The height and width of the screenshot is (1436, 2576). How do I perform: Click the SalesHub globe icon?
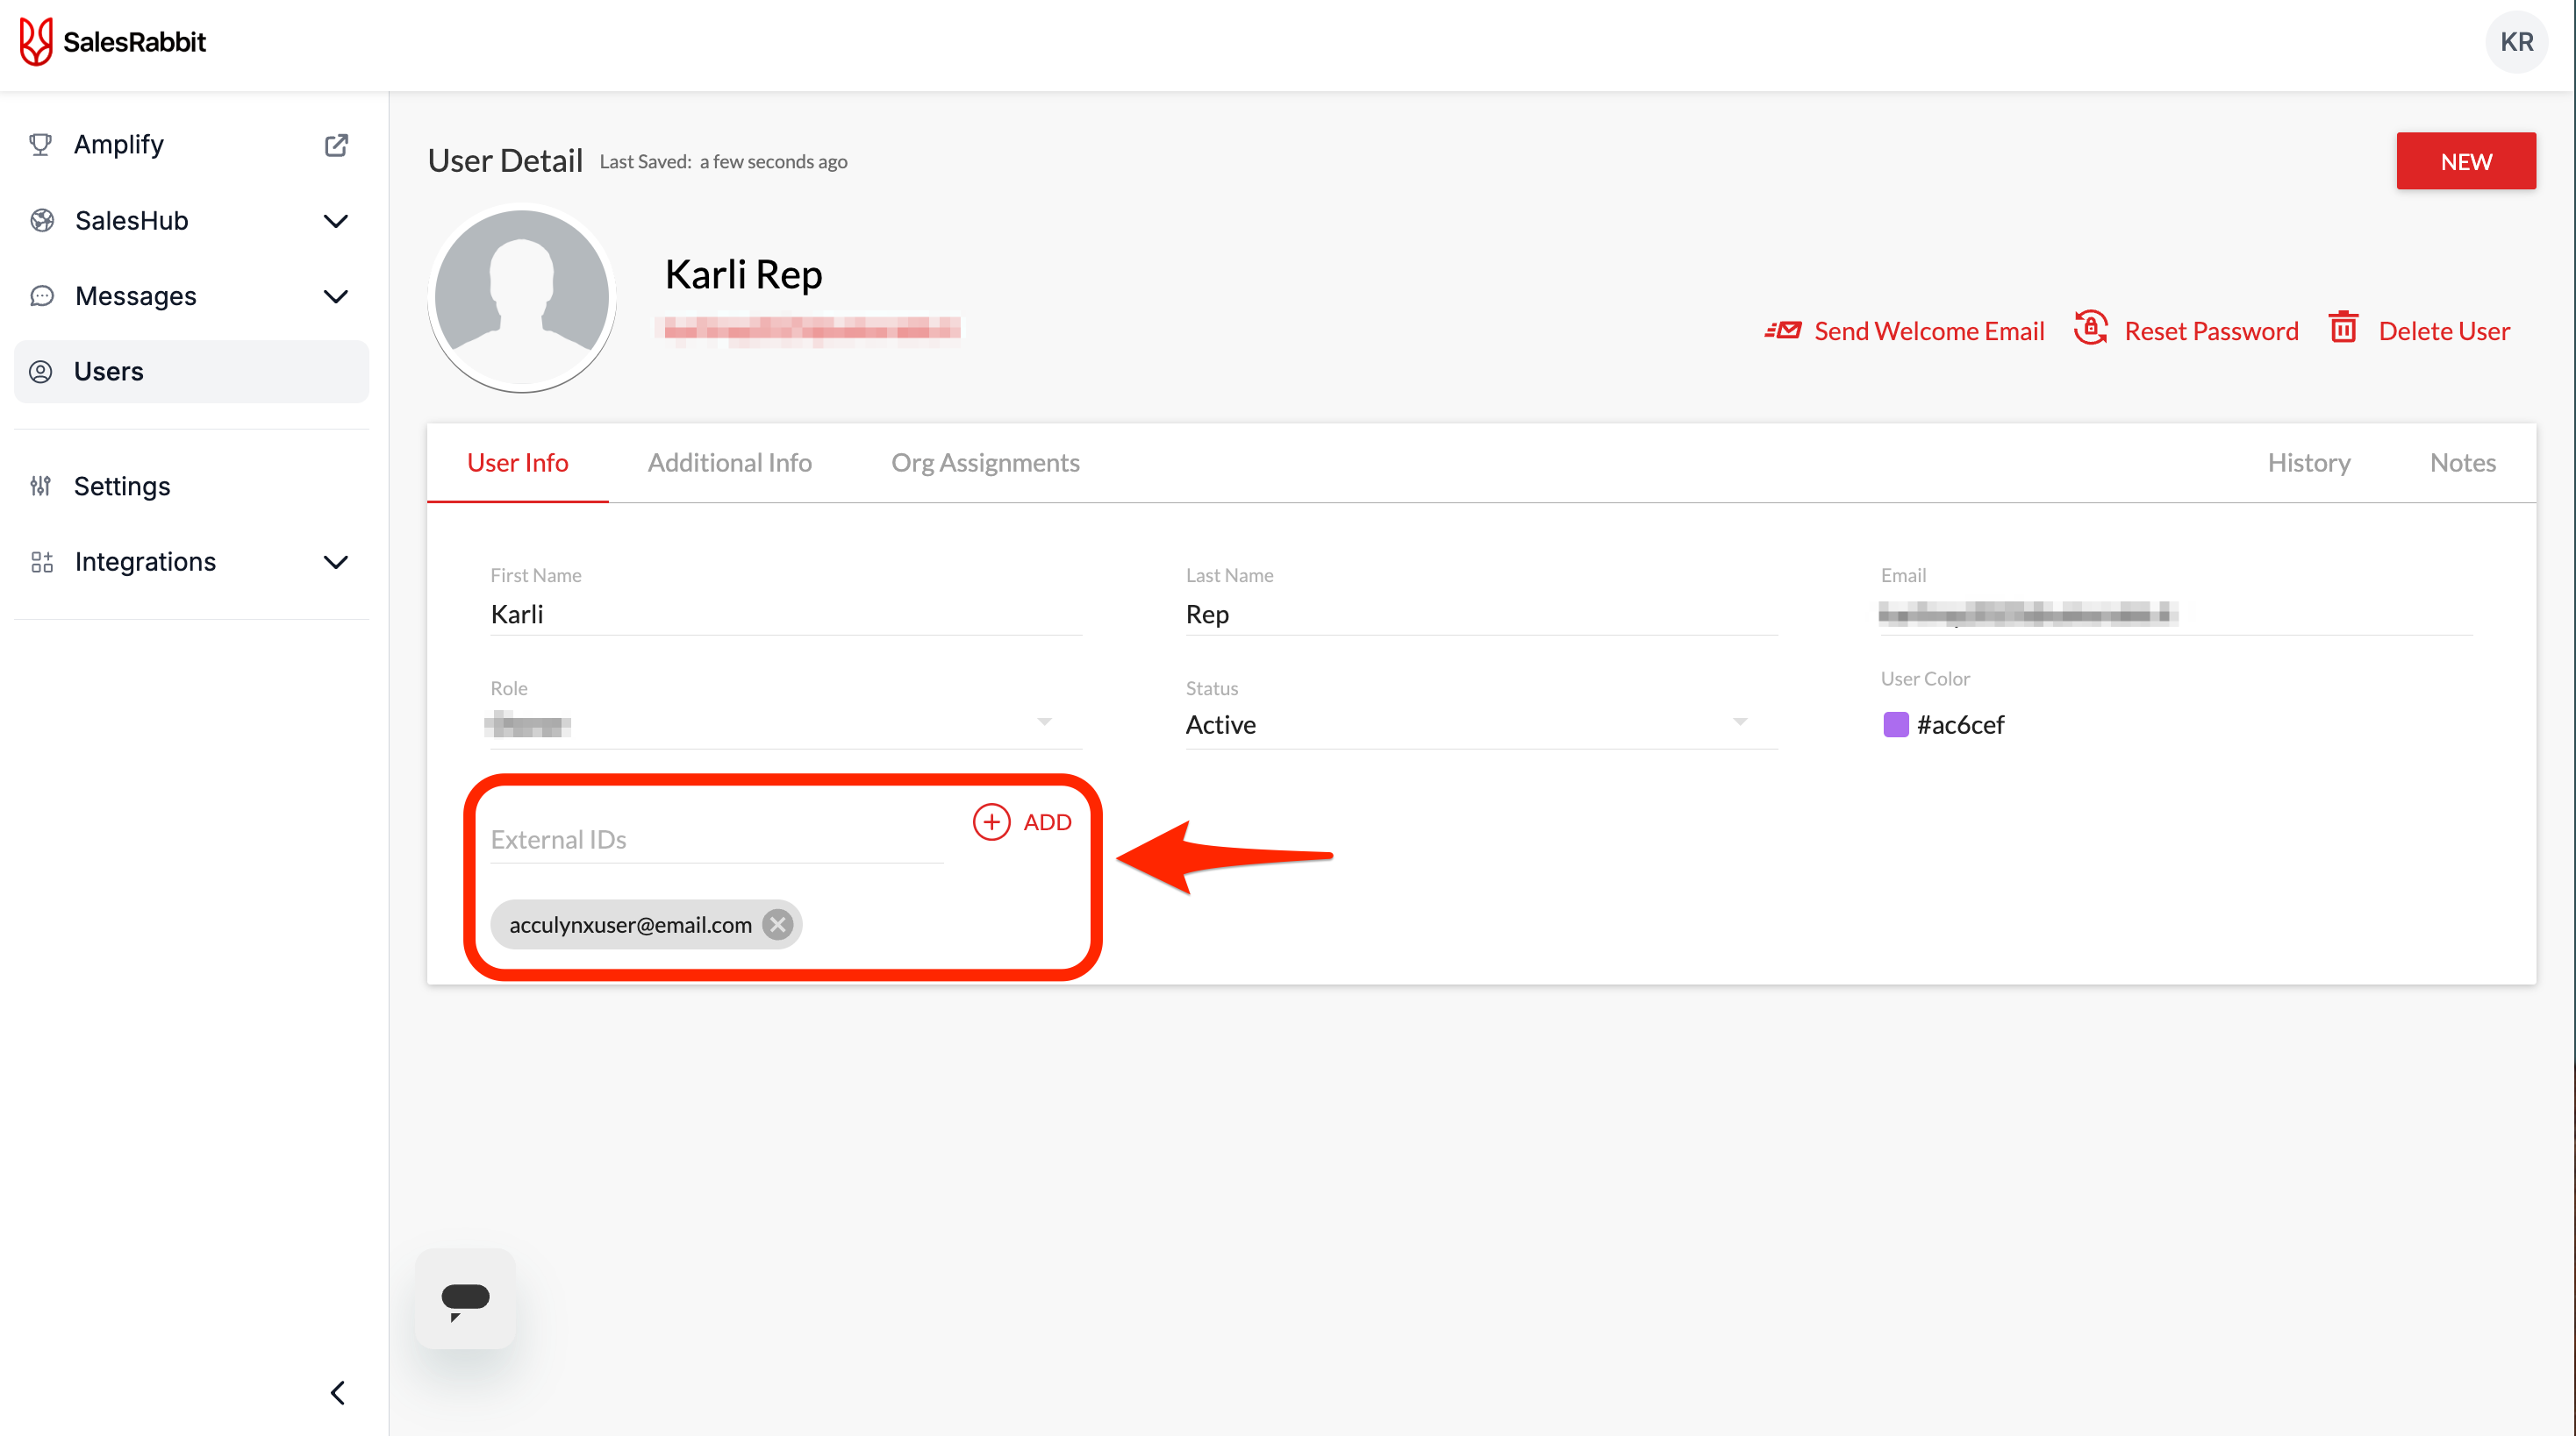pos(41,220)
